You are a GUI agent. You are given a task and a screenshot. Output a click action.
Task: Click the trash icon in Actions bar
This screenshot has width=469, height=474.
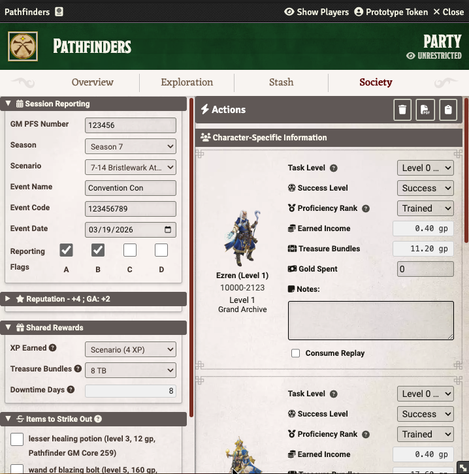point(402,110)
